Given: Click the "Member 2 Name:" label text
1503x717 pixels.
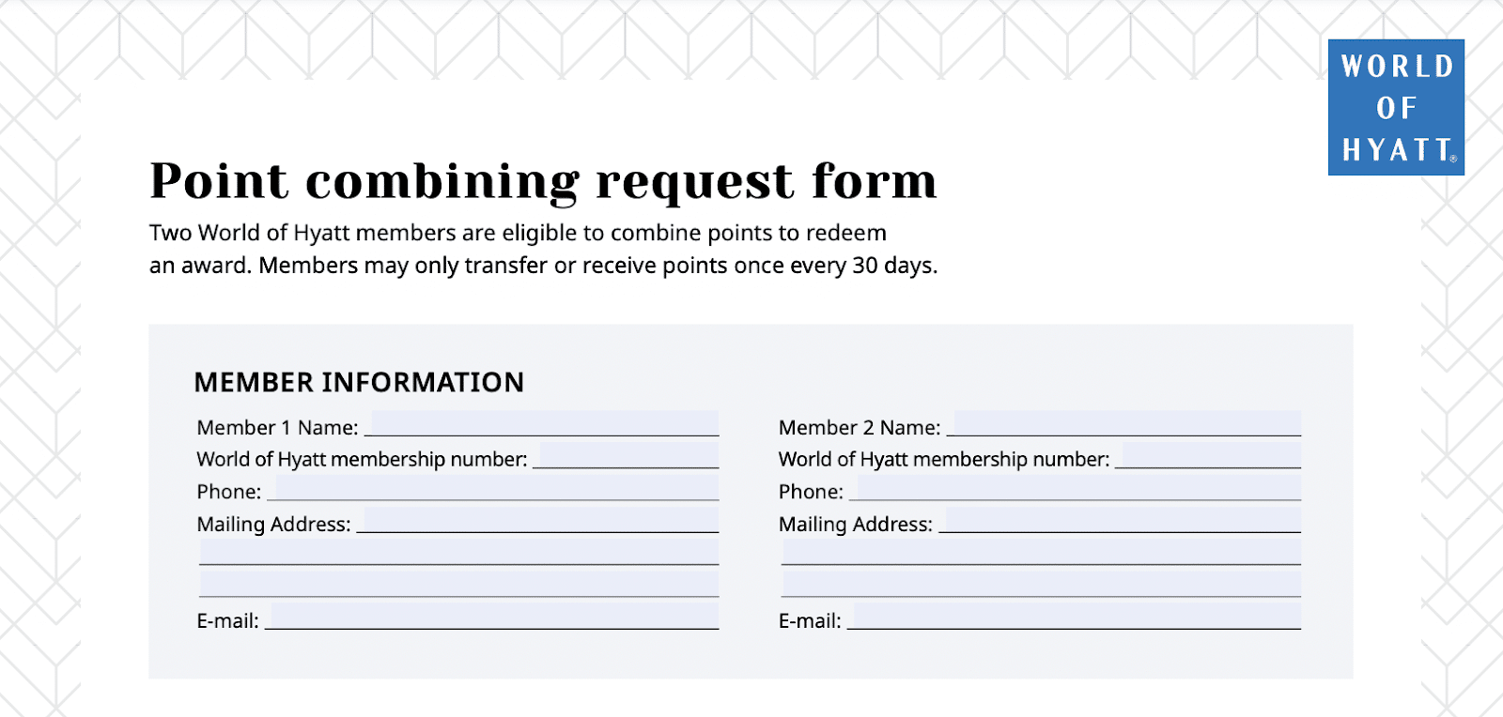Looking at the screenshot, I should 859,428.
